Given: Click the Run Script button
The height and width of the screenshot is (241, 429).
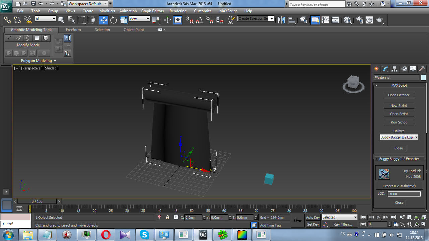Looking at the screenshot, I should pos(399,122).
